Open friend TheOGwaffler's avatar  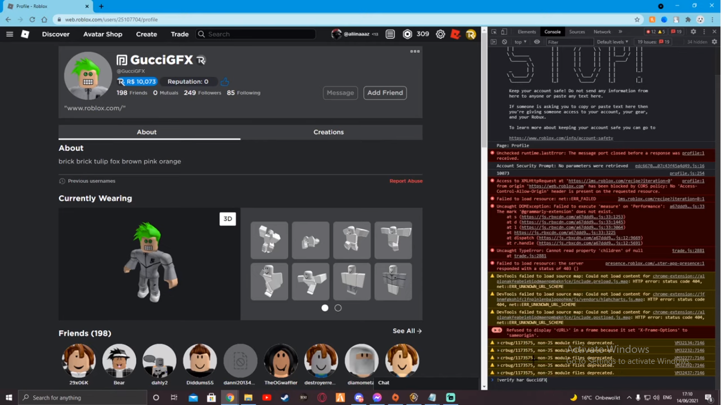tap(281, 361)
